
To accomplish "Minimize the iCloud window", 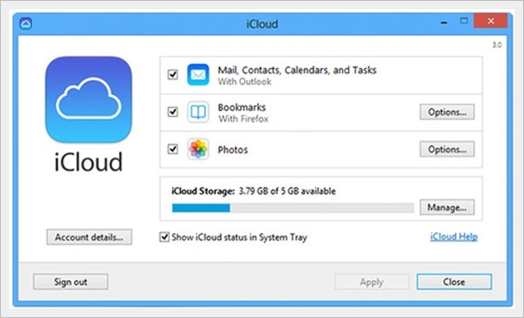I will pyautogui.click(x=444, y=22).
